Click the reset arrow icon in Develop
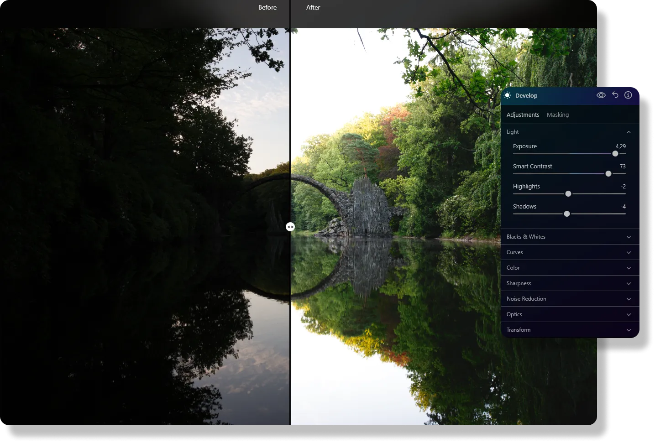 (615, 95)
